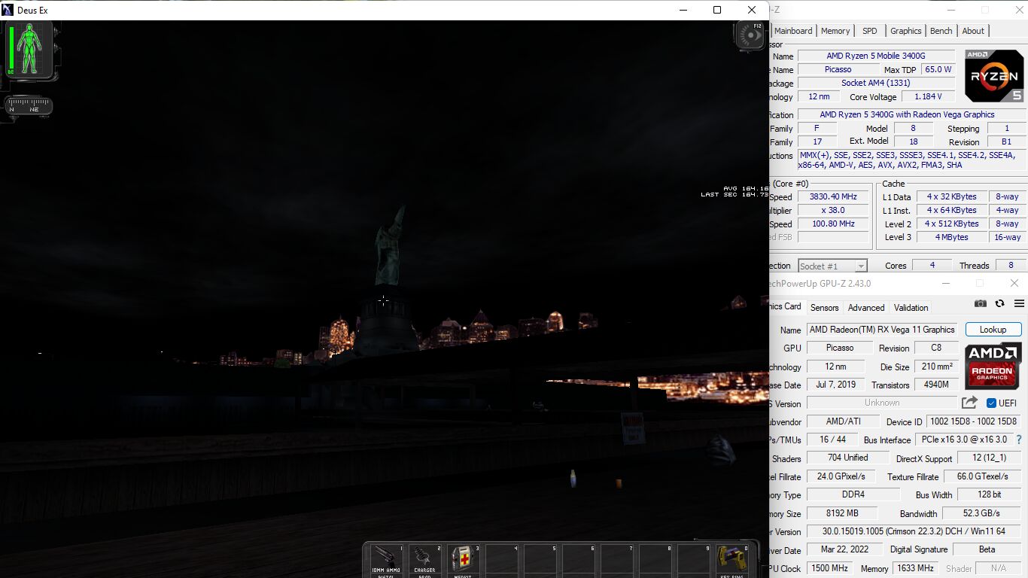Click the core speed value 3830.40 MHz

click(x=833, y=196)
